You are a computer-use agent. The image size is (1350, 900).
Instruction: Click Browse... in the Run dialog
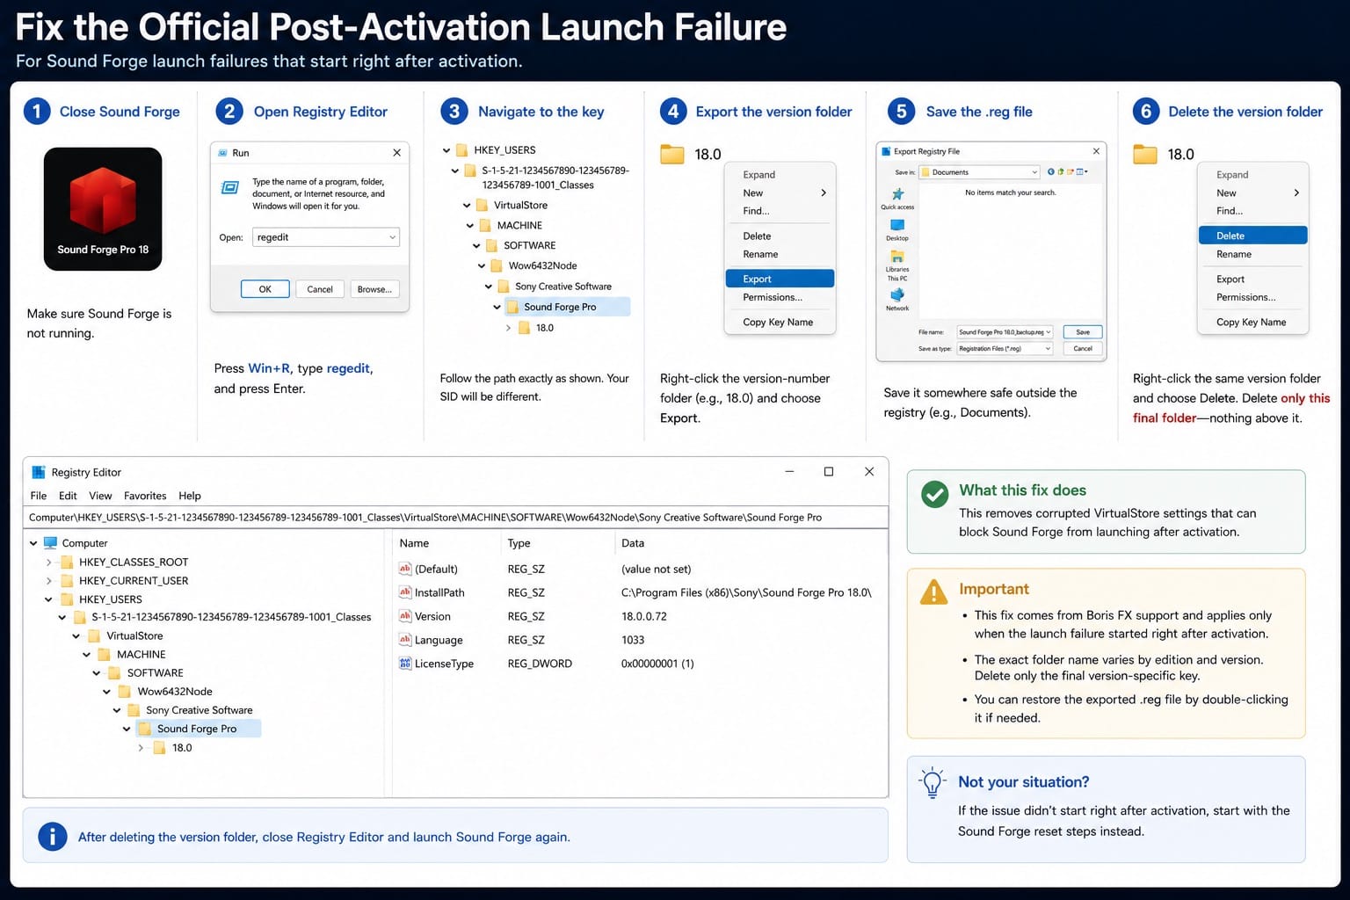point(375,289)
